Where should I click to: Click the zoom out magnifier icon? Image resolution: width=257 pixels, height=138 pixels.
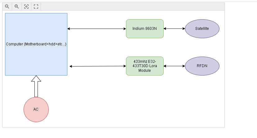(x=7, y=7)
